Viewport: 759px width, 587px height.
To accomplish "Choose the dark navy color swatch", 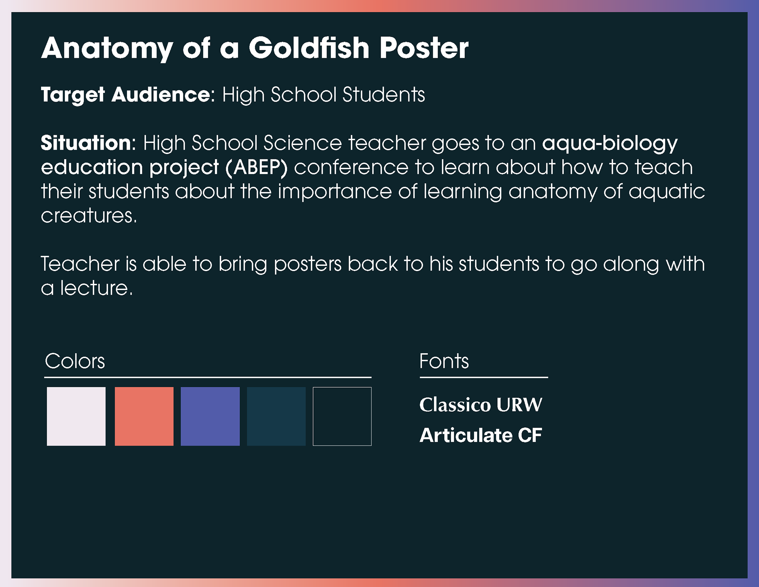I will point(276,416).
